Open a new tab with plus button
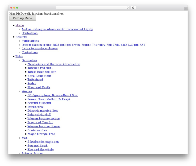The height and width of the screenshot is (166, 196). 186,9
